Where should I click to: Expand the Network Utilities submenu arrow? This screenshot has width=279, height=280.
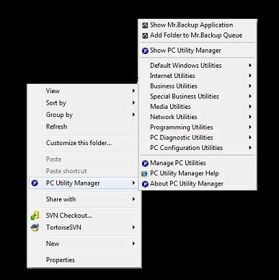click(250, 117)
